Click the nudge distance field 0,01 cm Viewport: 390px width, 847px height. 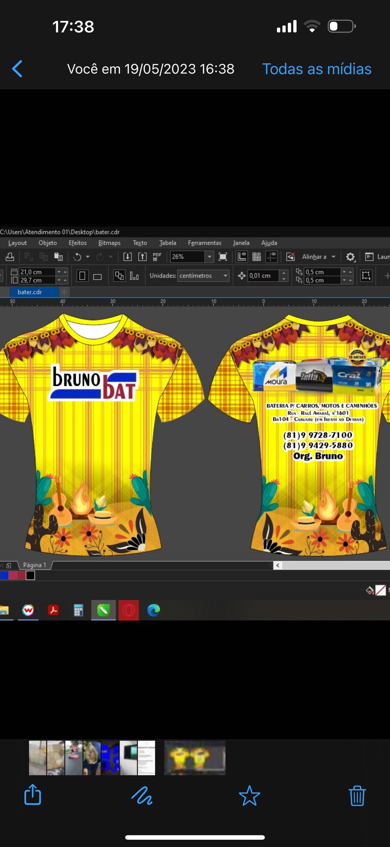(263, 276)
